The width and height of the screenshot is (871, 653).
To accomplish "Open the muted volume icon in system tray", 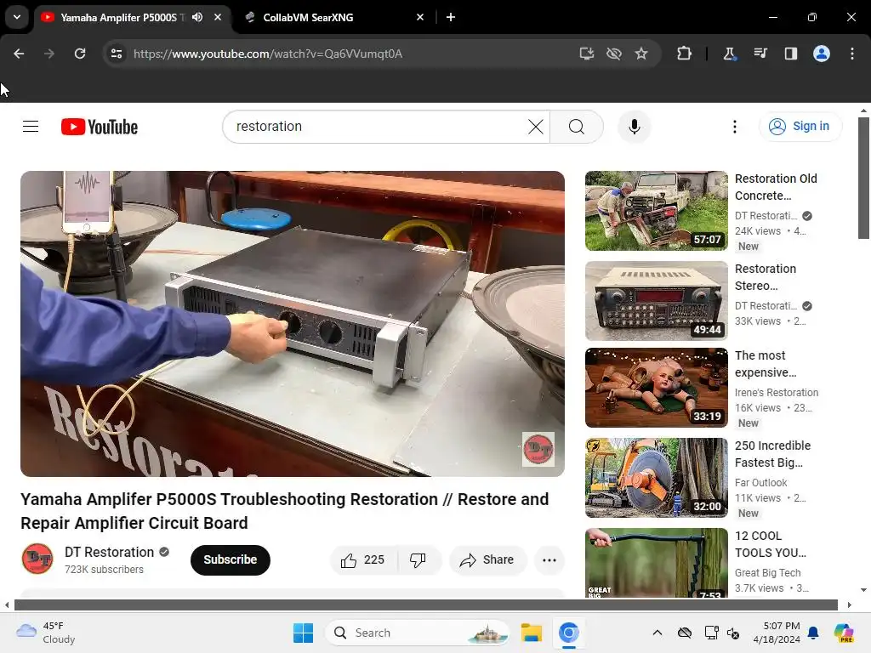I will pos(732,633).
